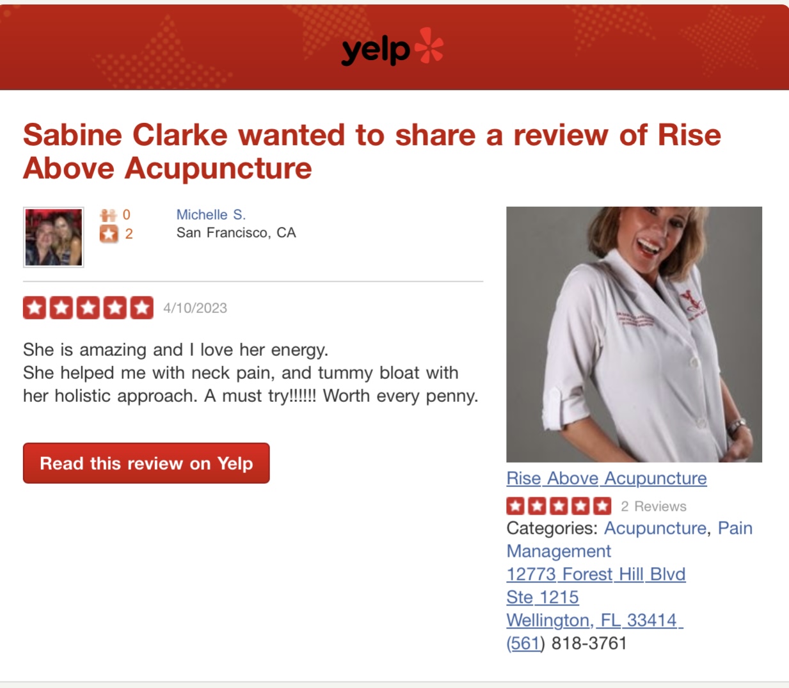Click the business star rating beside 2 Reviews
This screenshot has height=688, width=789.
pos(559,506)
